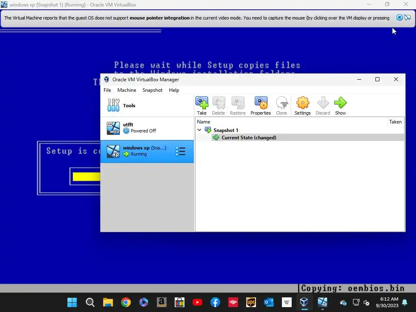Viewport: 416px width, 312px height.
Task: Open the UPS taskbar icon
Action: (251, 302)
